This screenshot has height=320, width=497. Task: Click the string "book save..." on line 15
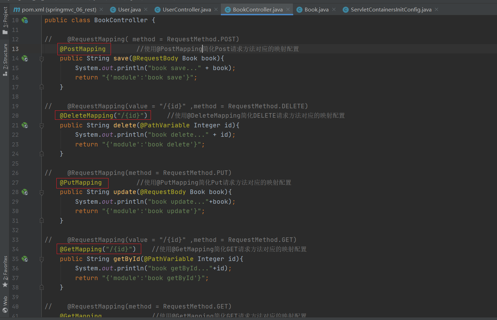[175, 68]
